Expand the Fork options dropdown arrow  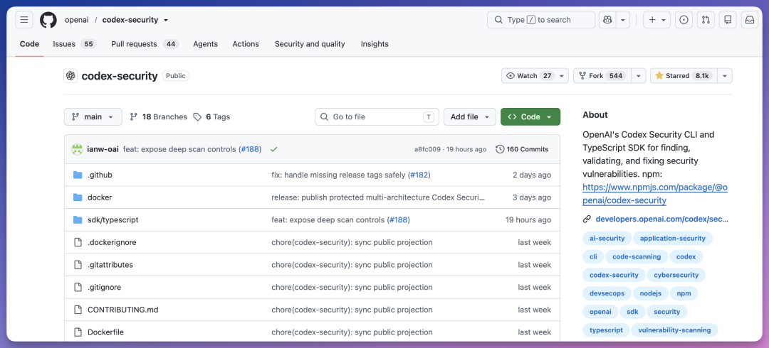[638, 76]
